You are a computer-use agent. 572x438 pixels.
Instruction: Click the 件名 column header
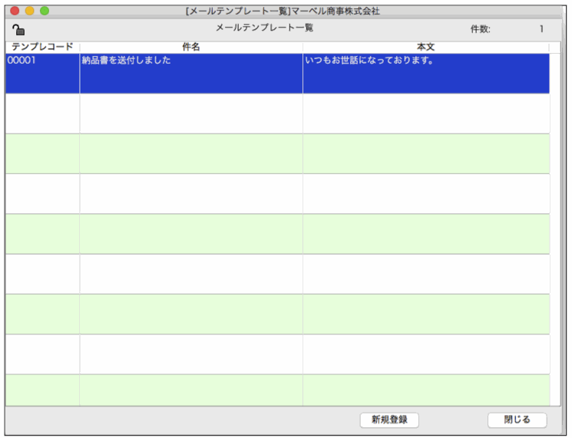tap(190, 48)
